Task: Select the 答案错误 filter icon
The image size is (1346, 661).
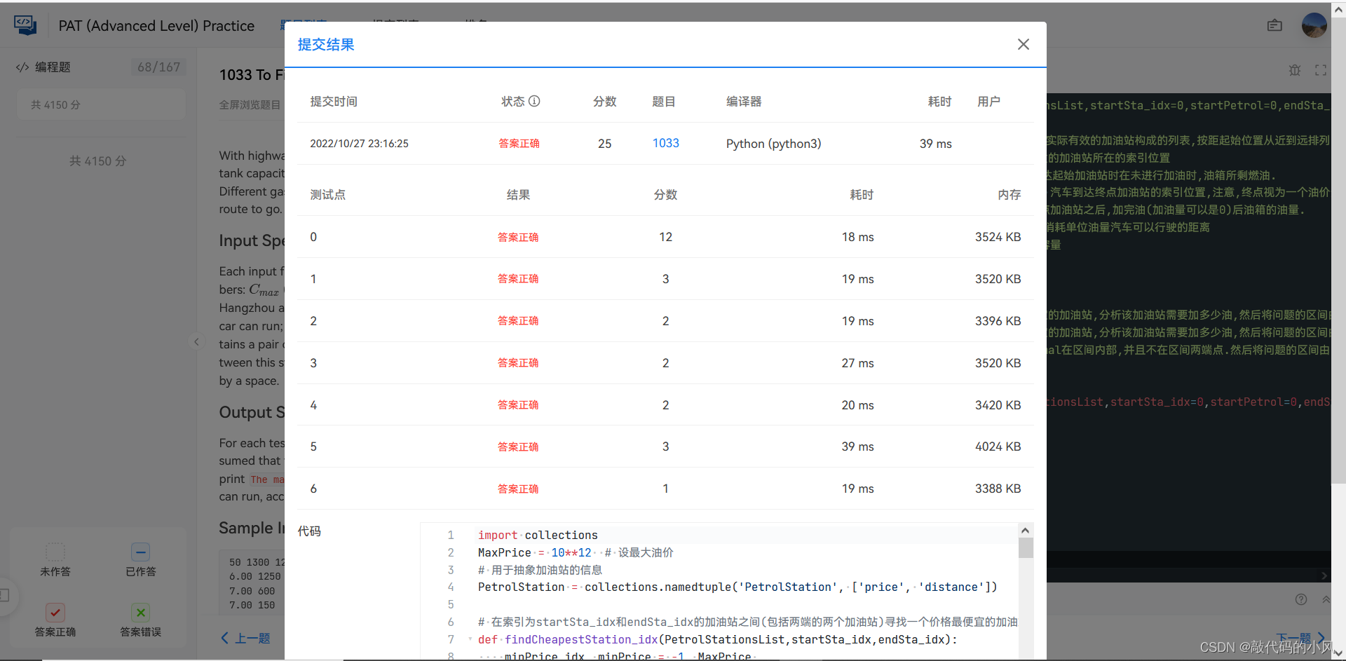Action: point(140,612)
